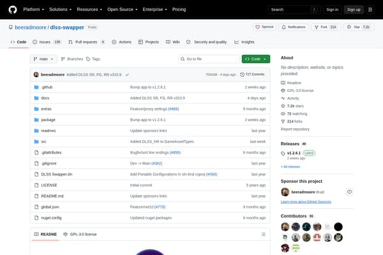View the Tags list

pyautogui.click(x=93, y=59)
